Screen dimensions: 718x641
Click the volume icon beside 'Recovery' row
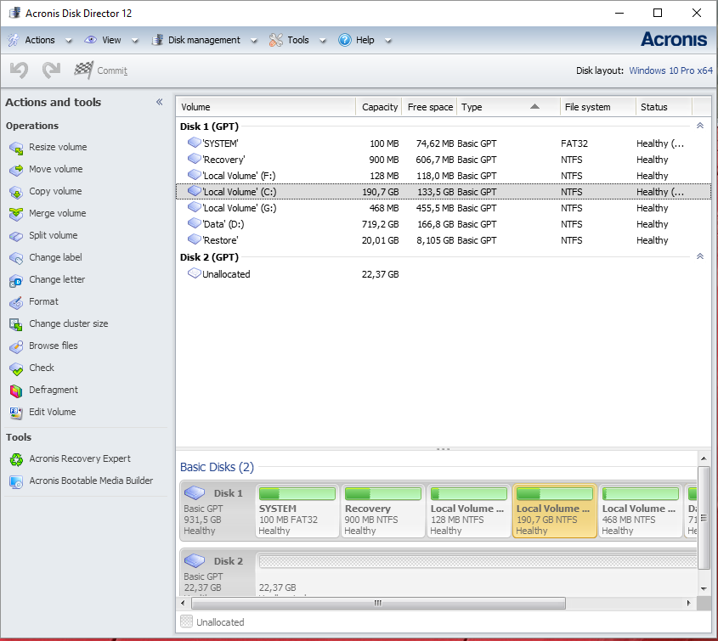194,159
